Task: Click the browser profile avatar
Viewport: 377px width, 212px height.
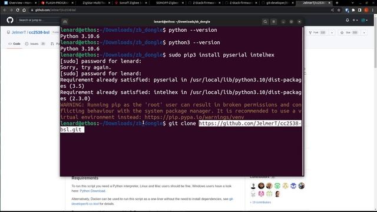Action: (x=366, y=10)
